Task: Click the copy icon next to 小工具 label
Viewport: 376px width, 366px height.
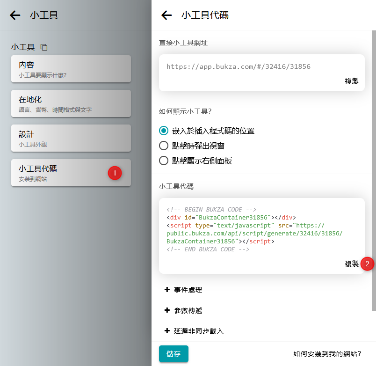Action: (x=44, y=47)
